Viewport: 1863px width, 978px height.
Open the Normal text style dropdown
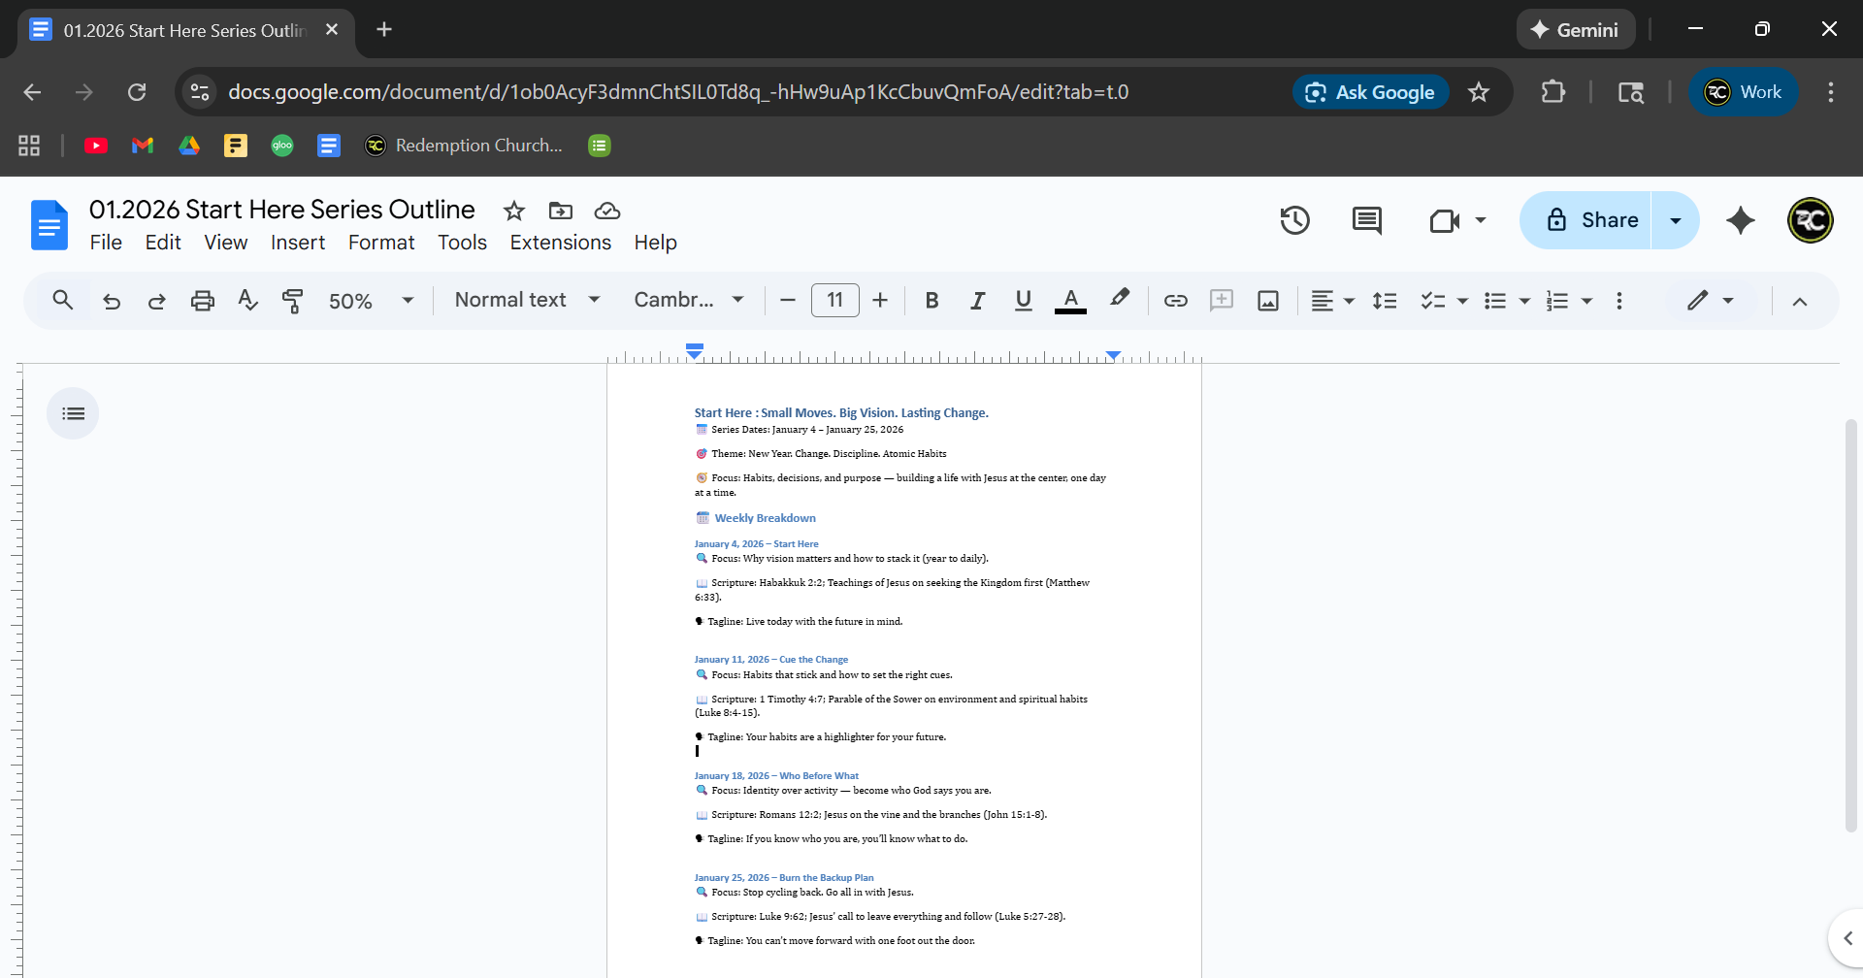[x=527, y=301]
